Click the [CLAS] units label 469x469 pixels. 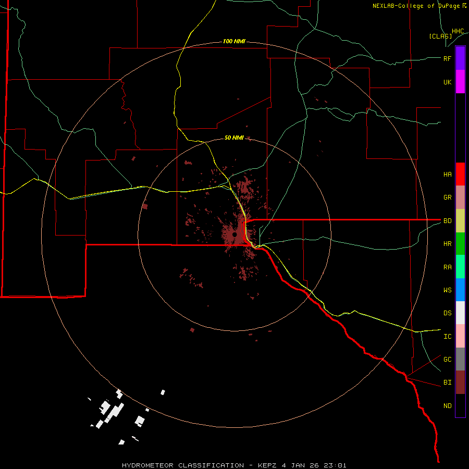(440, 36)
